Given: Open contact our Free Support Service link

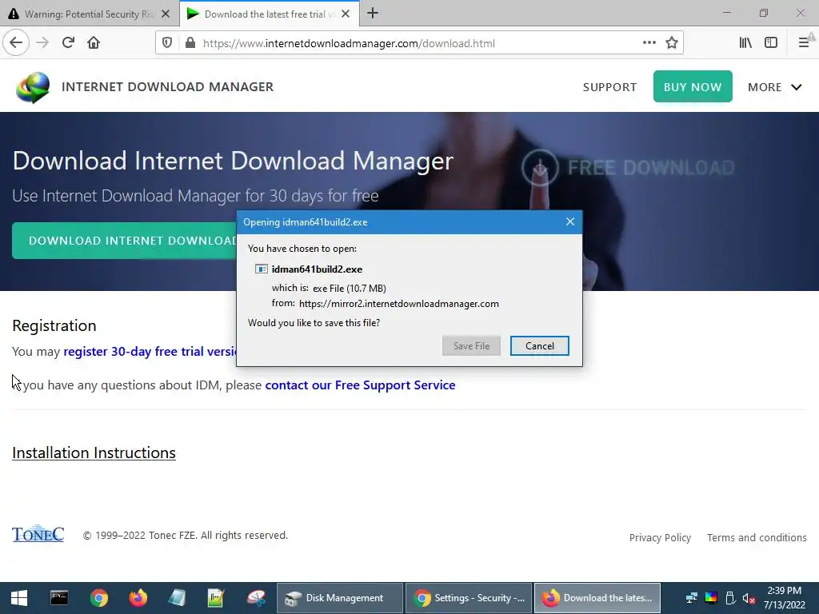Looking at the screenshot, I should [361, 385].
